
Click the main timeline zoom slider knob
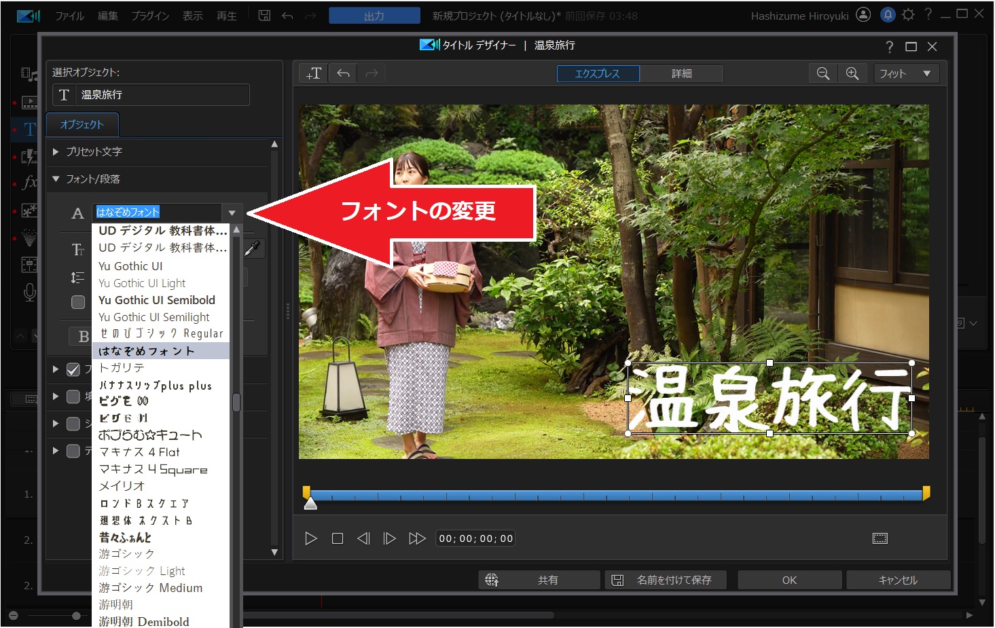coord(76,616)
